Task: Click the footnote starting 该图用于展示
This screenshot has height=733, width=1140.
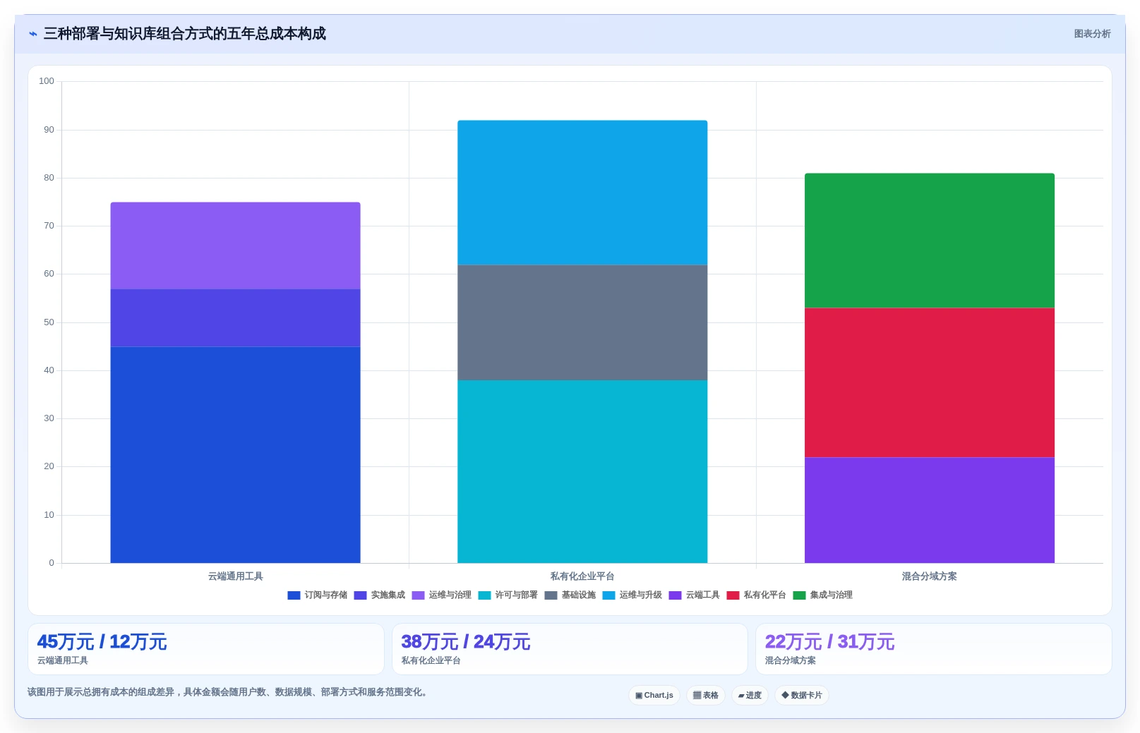Action: click(x=229, y=692)
